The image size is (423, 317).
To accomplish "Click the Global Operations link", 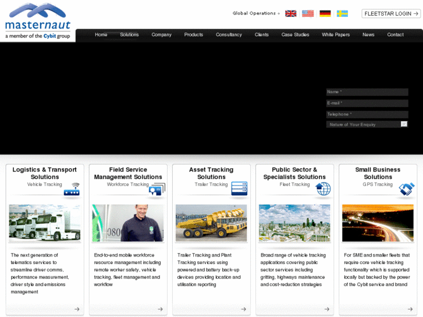I will (256, 13).
